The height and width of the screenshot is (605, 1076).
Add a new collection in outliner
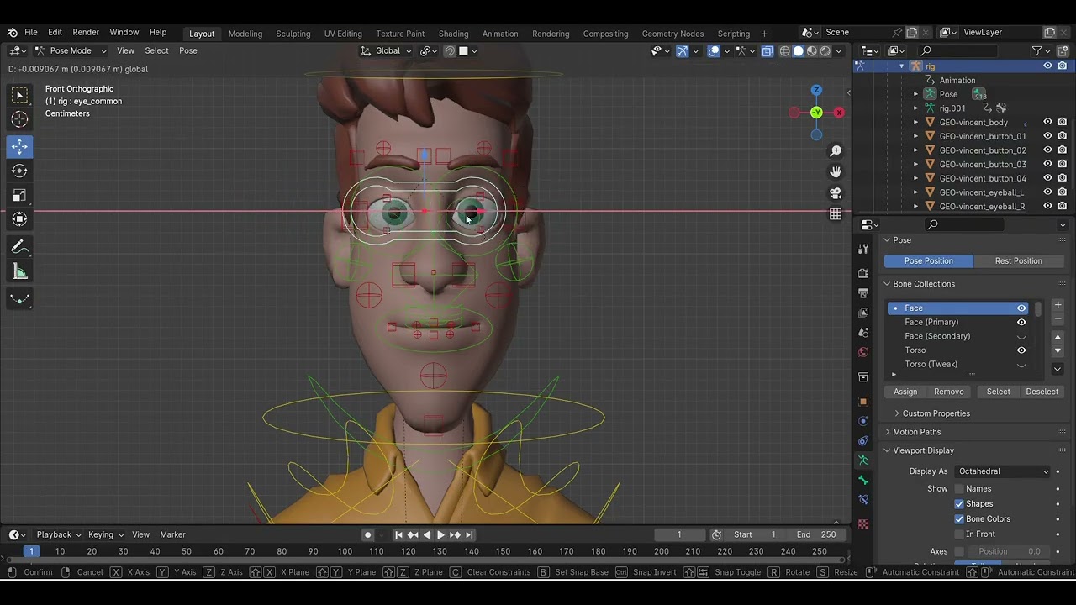pos(1062,51)
